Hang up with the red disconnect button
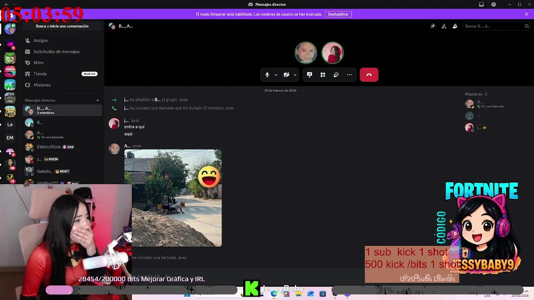534x300 pixels. pos(369,75)
